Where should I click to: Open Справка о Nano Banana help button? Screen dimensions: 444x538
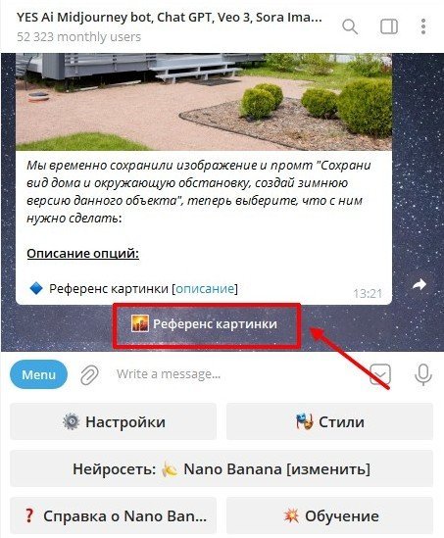114,515
